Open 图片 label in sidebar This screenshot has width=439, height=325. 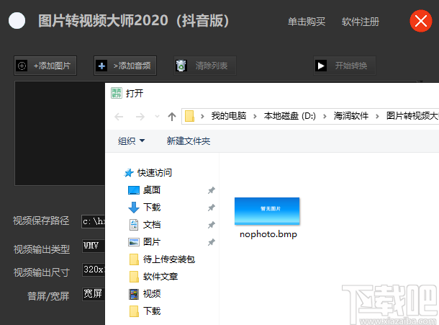coord(152,242)
